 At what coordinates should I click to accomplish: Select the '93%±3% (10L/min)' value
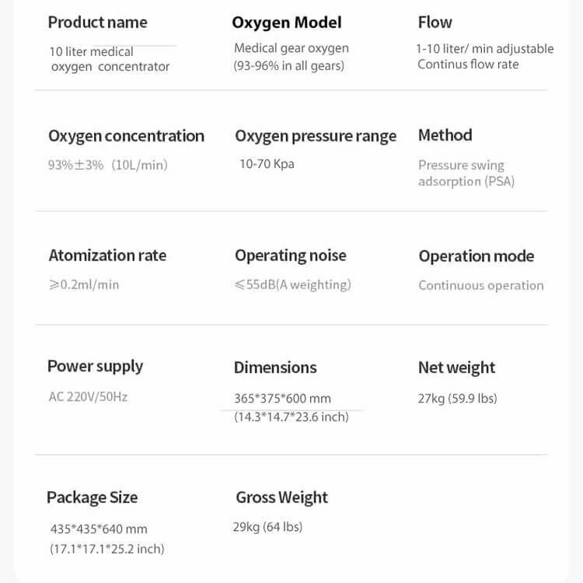coord(107,165)
